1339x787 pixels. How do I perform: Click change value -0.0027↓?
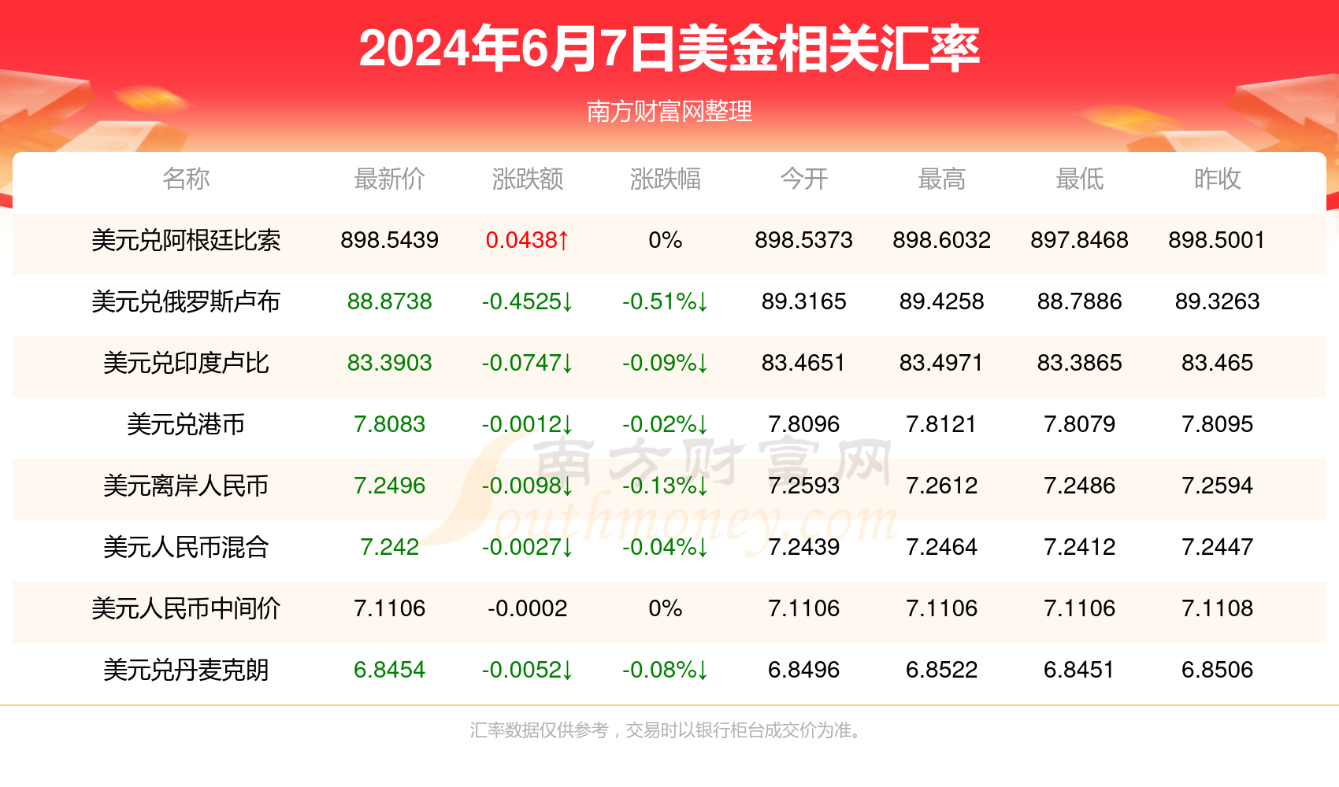point(527,547)
